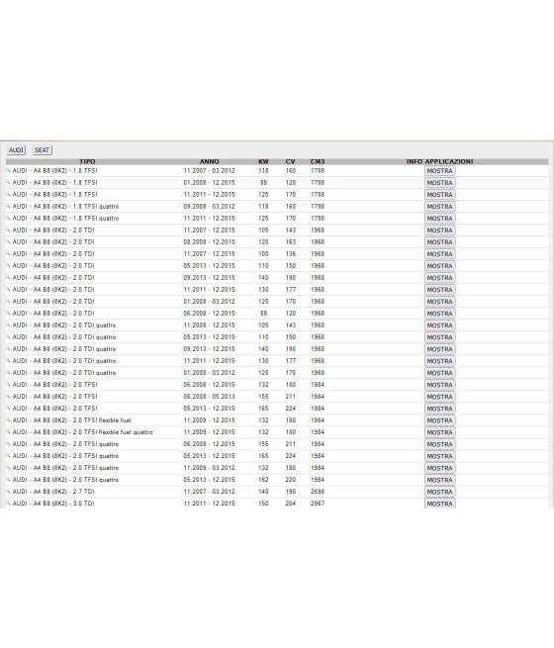Image resolution: width=554 pixels, height=648 pixels.
Task: Click magnifier icon of 2.0 TDI 190 CV row
Action: [8, 277]
